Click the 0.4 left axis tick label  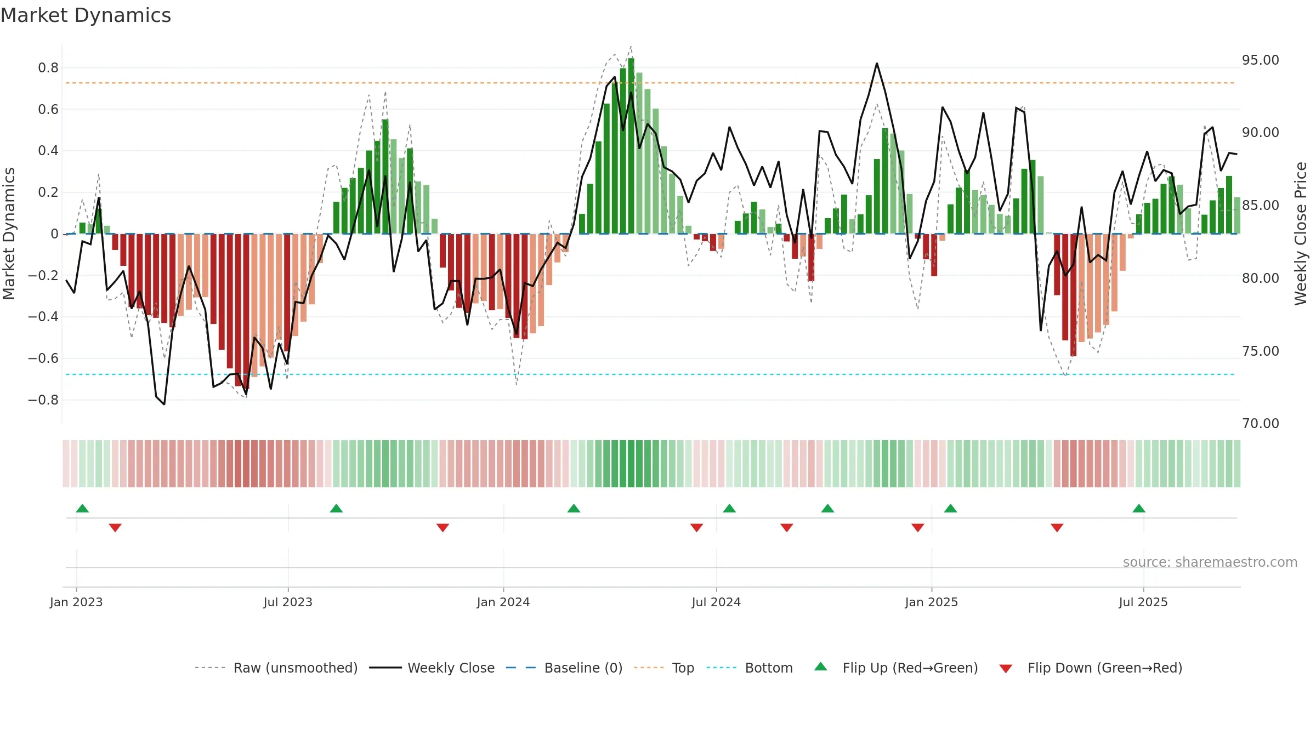click(48, 151)
